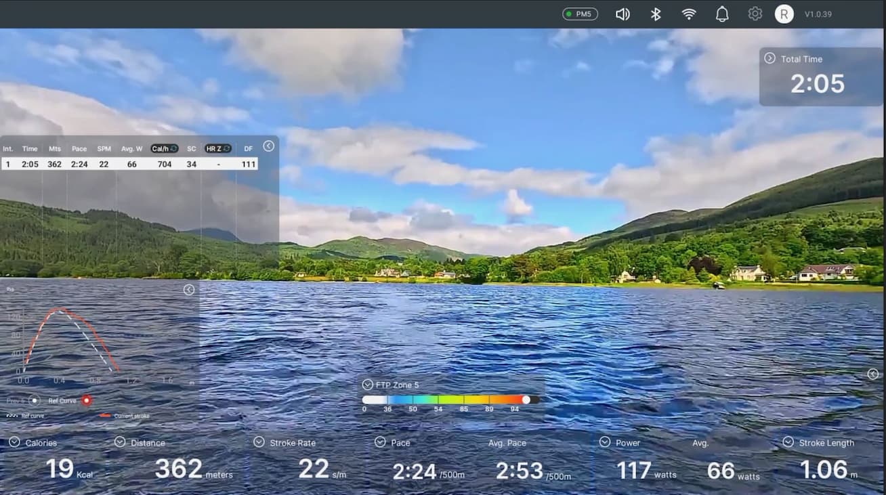
Task: Hide the Total Time widget using its arrow
Action: (769, 58)
